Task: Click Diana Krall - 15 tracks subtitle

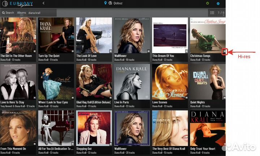Action: point(162,153)
